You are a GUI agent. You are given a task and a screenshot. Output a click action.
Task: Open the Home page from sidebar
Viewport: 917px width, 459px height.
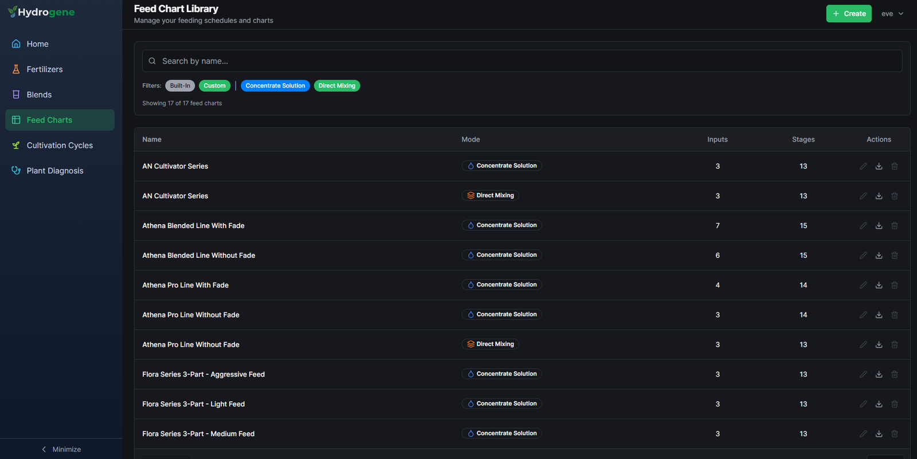[x=60, y=44]
